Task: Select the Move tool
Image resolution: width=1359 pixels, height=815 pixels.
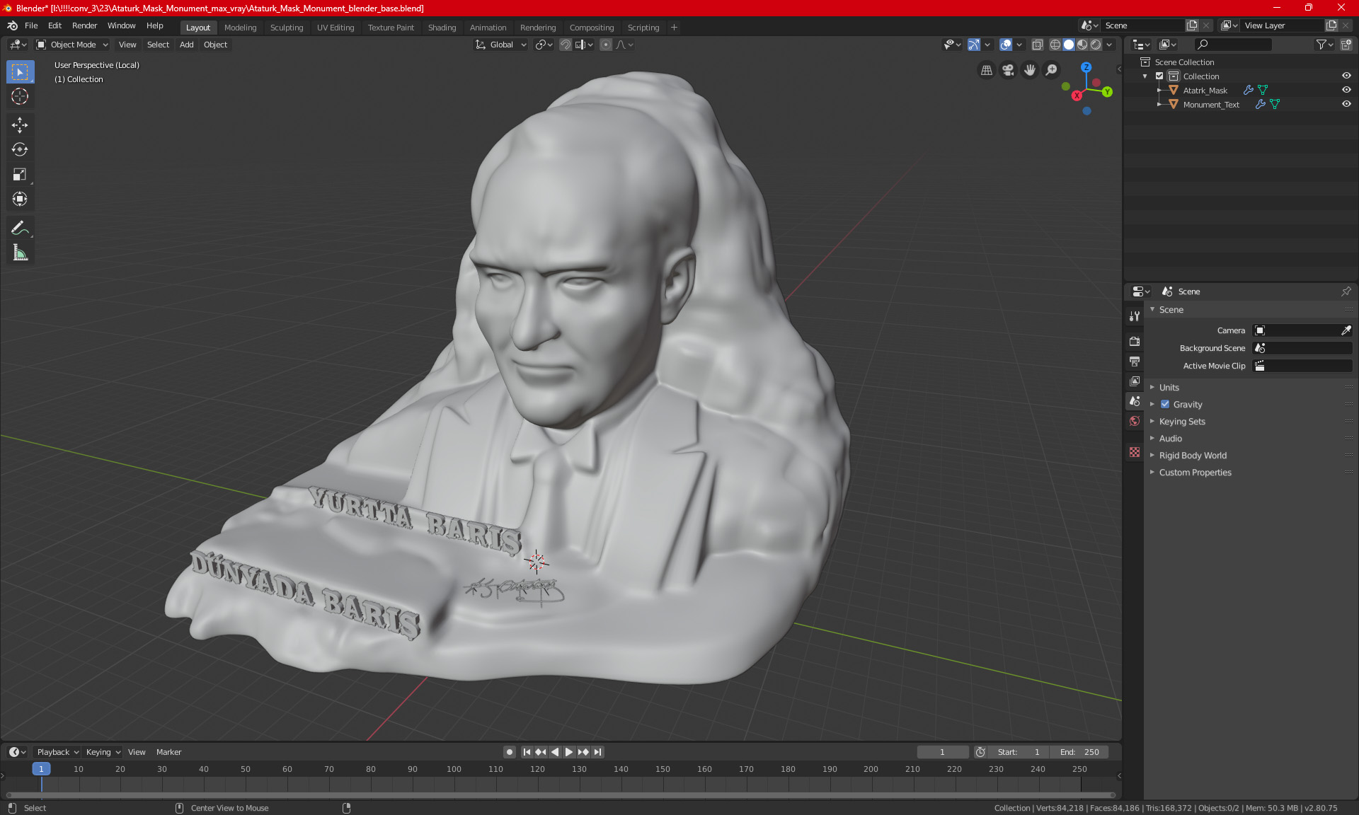Action: pos(20,125)
